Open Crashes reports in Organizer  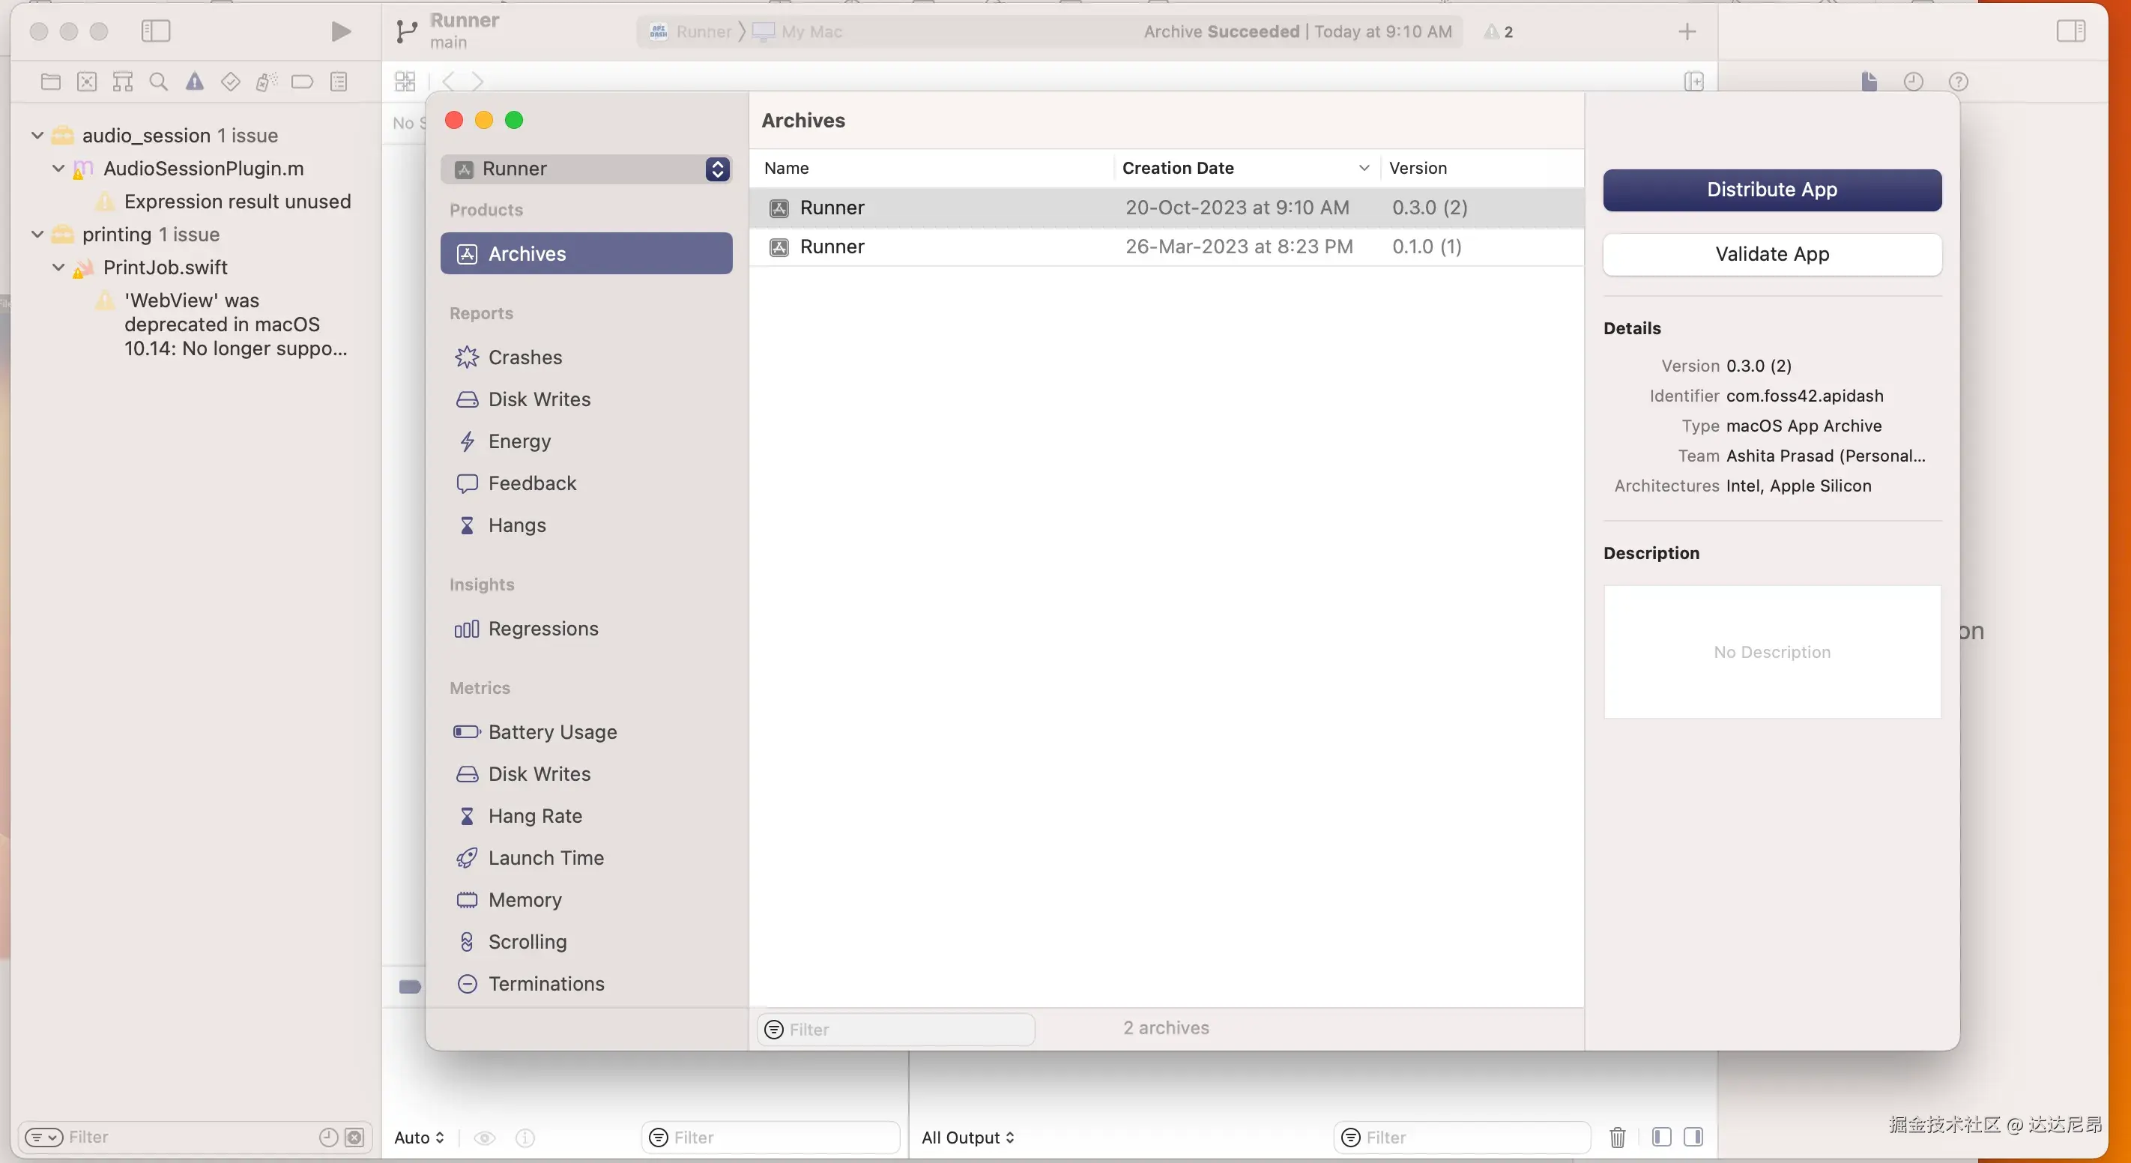tap(525, 357)
